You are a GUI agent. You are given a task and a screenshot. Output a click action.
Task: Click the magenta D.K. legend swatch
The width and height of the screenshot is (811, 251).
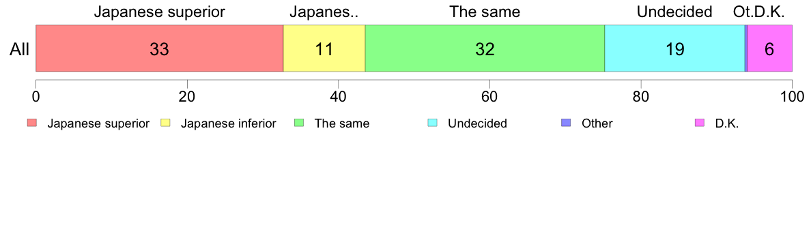[699, 123]
